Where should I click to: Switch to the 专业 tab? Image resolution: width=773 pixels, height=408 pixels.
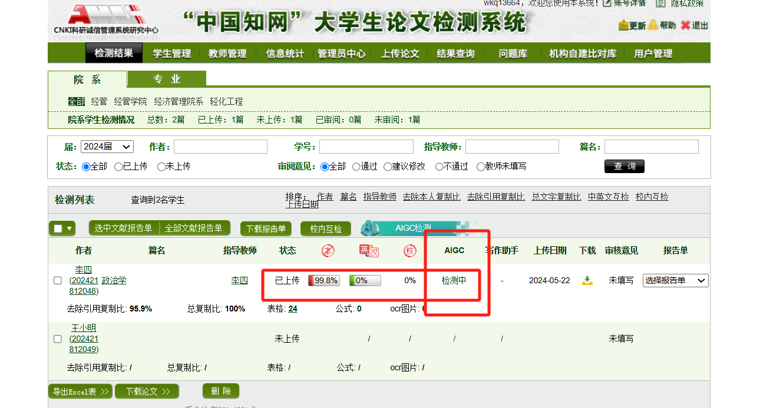coord(167,79)
